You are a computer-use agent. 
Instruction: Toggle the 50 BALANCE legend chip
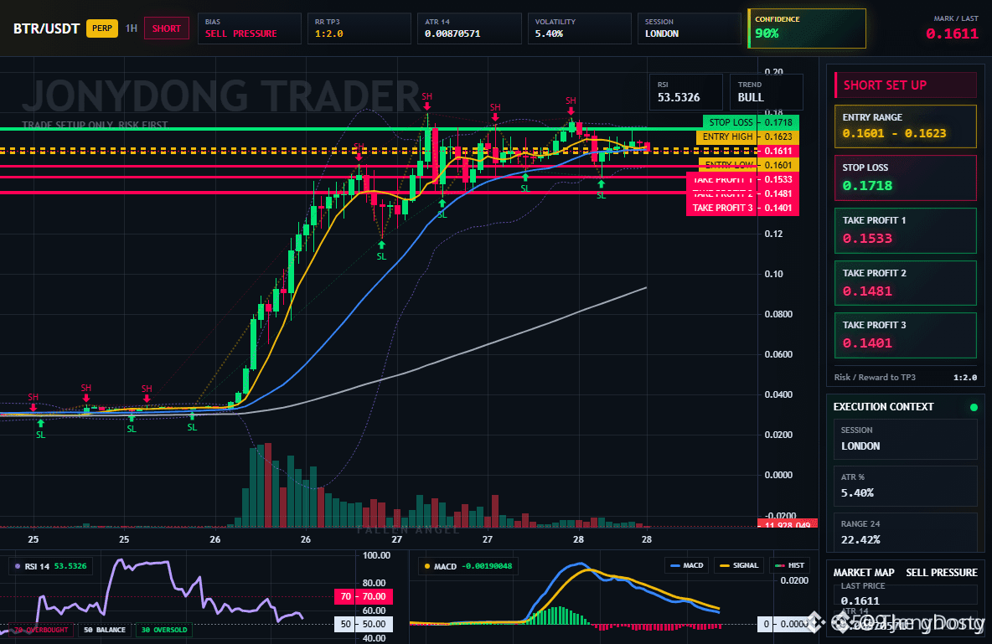pos(105,630)
